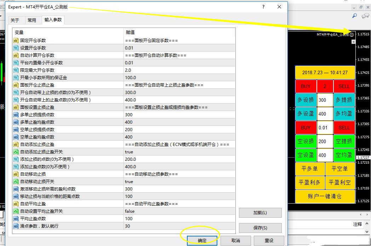Image resolution: width=371 pixels, height=246 pixels.
Task: Click icon of 多单止盈均盈点数 row
Action: pos(16,122)
